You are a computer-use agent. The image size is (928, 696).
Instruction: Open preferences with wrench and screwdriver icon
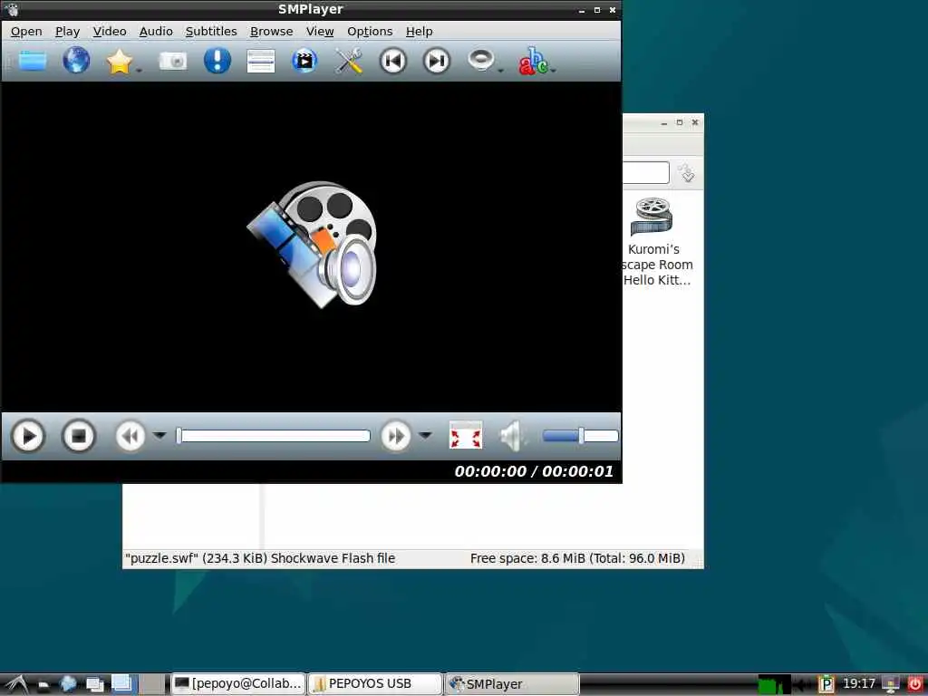(349, 61)
